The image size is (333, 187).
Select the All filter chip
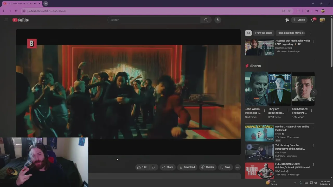pyautogui.click(x=248, y=33)
